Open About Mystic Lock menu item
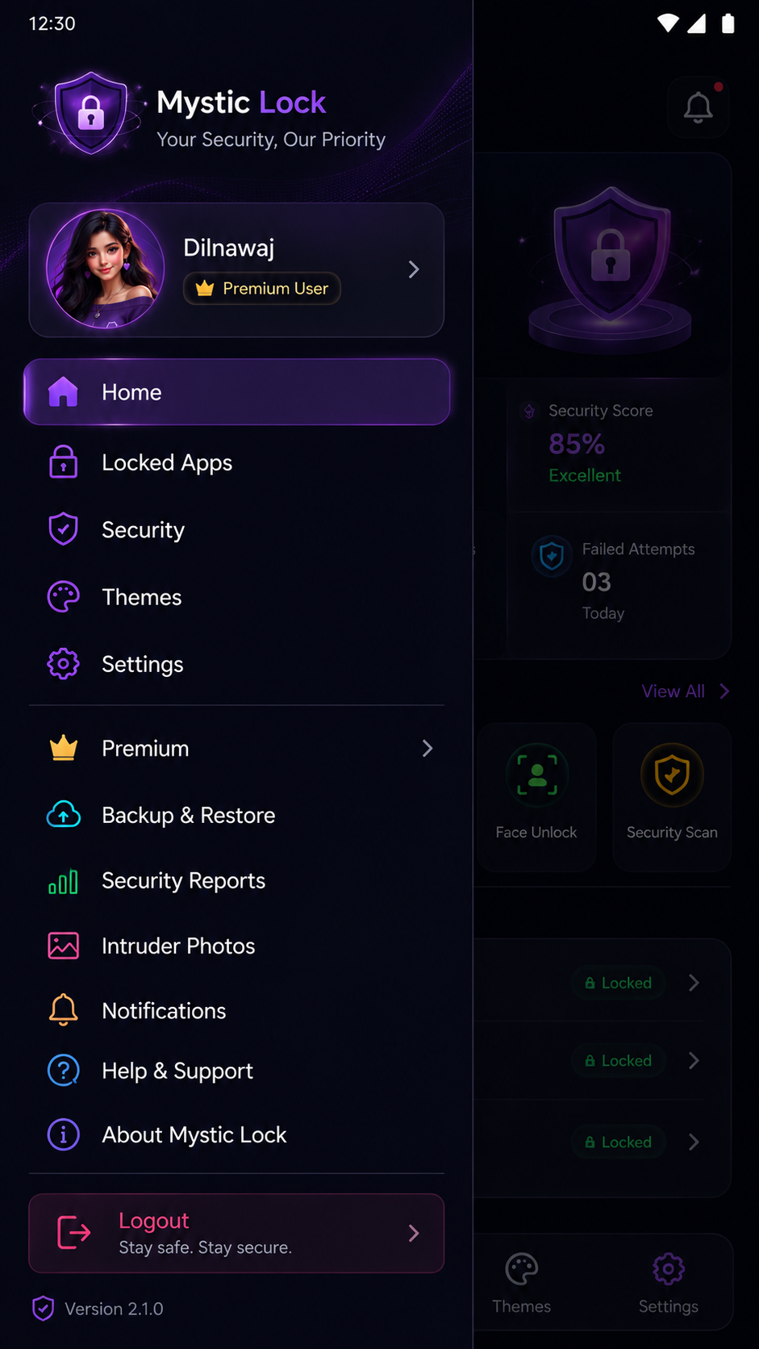This screenshot has height=1349, width=759. [236, 1134]
